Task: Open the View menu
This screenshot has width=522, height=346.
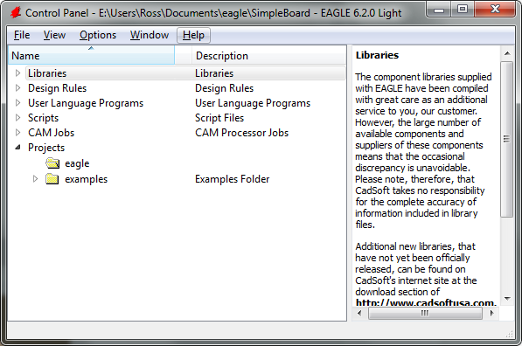Action: pos(54,35)
